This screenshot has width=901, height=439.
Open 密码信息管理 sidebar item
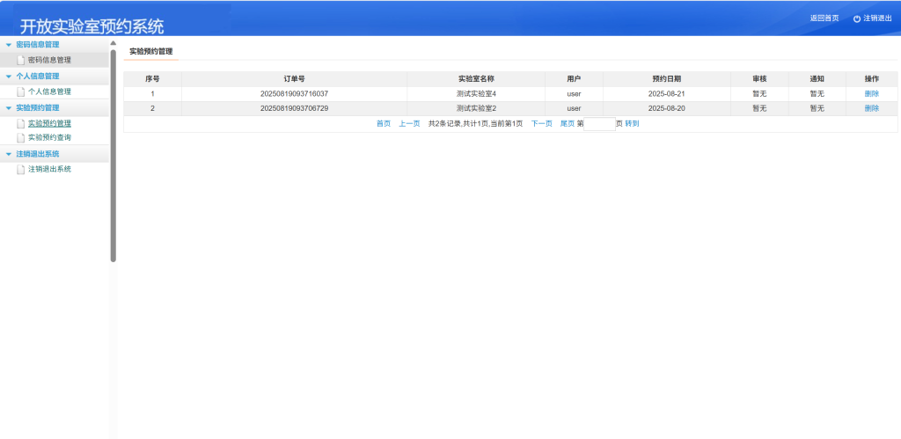49,60
